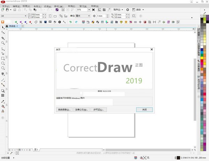Click the Legal Notices (法律公文) button
This screenshot has width=209, height=161.
coord(81,110)
